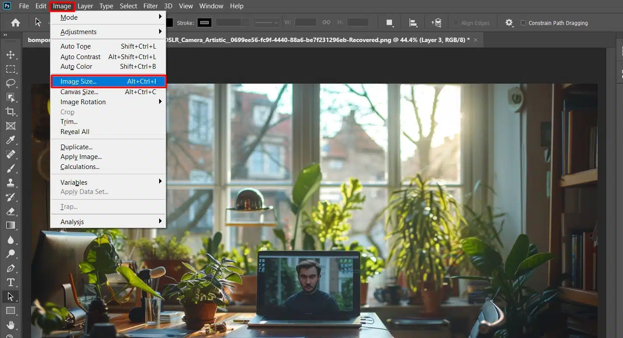Screen dimensions: 623x338
Task: Expand the tools panel double arrows
Action: coord(5,35)
